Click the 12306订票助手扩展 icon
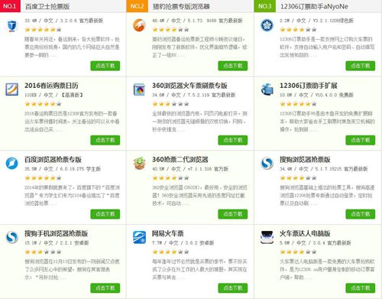Screen dimensions: 382x299 coord(267,89)
